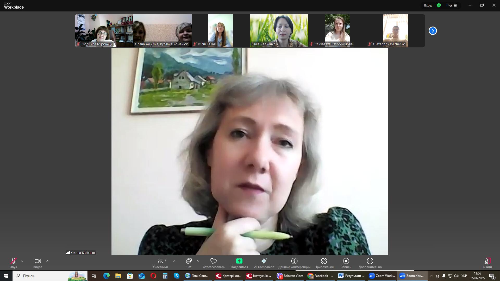Switch to Zoom Конференция taskbar window
This screenshot has width=500, height=281.
pyautogui.click(x=413, y=276)
